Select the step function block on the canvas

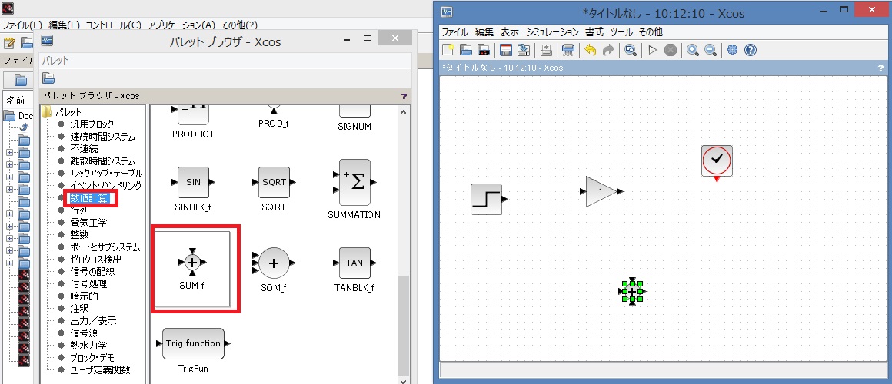488,200
